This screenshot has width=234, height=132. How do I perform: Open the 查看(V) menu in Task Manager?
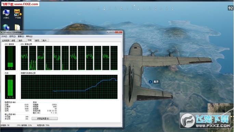click(x=21, y=36)
